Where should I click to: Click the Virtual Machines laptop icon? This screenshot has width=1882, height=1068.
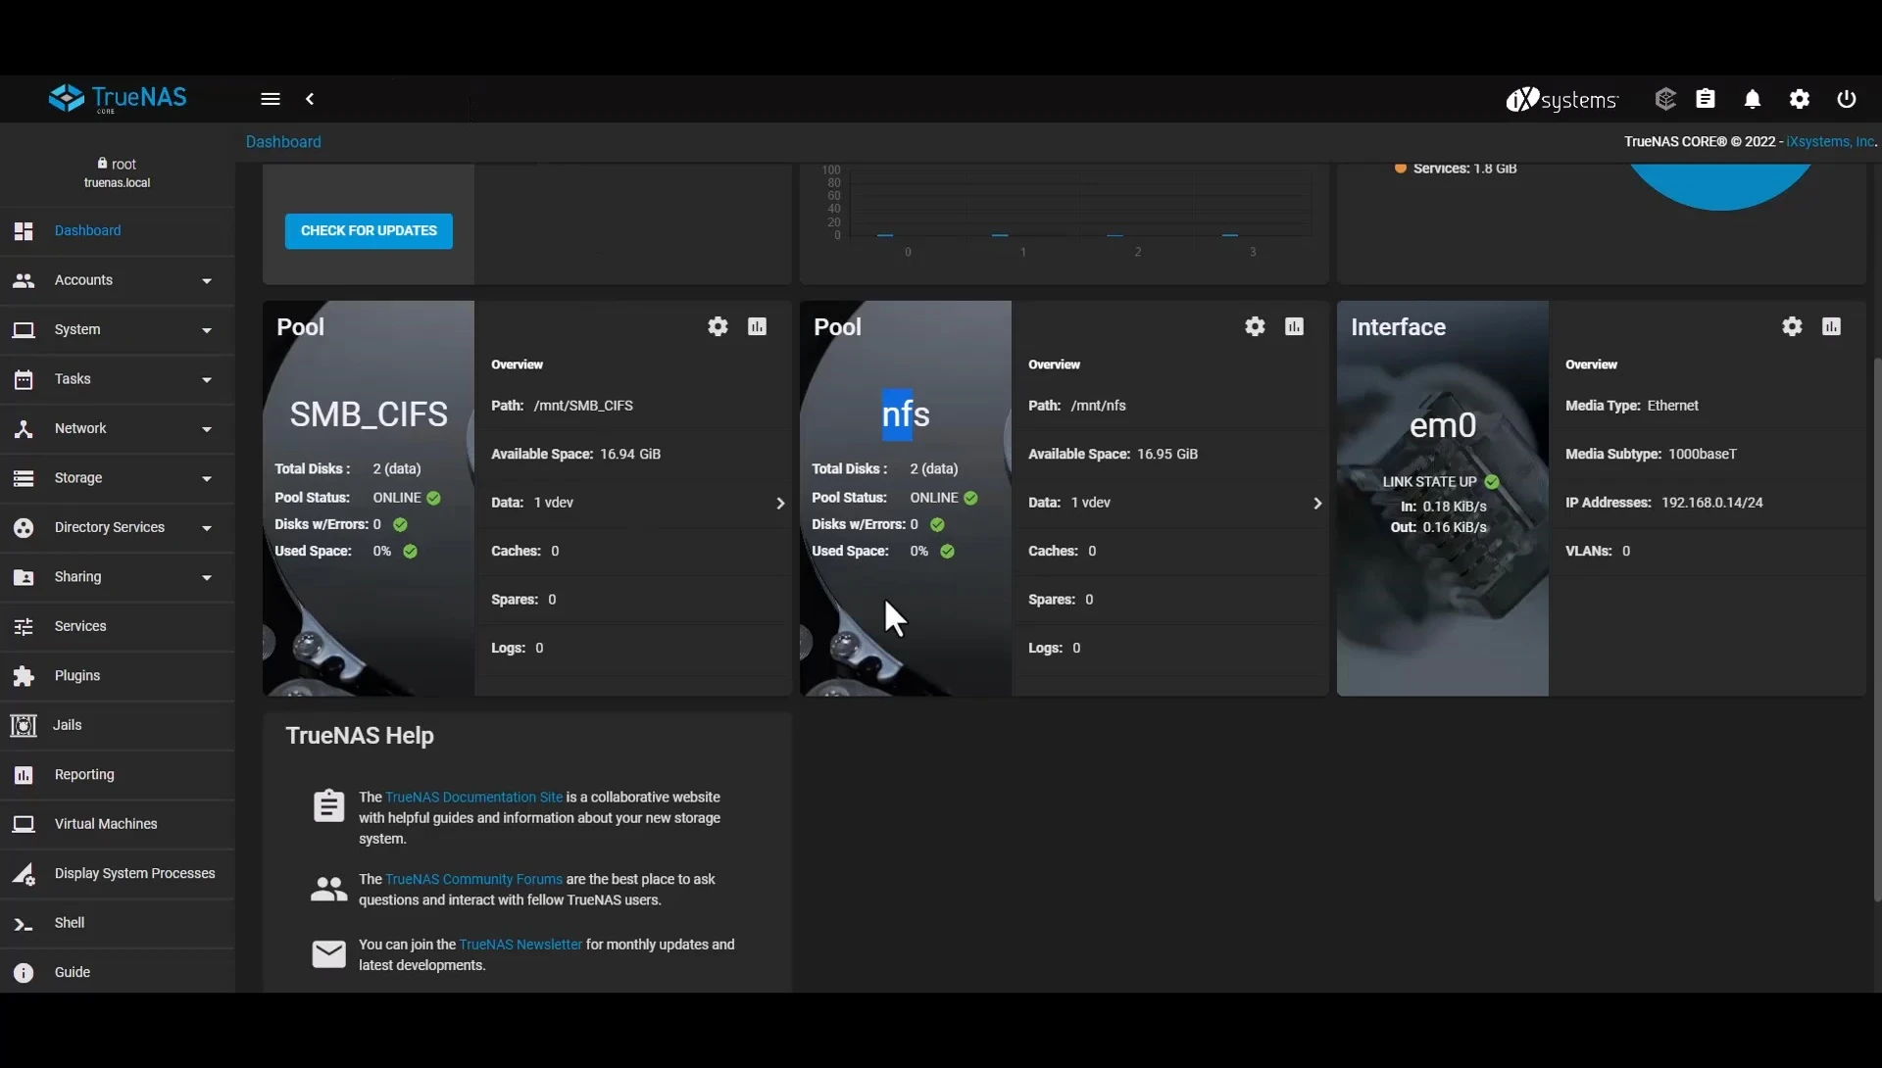point(24,824)
